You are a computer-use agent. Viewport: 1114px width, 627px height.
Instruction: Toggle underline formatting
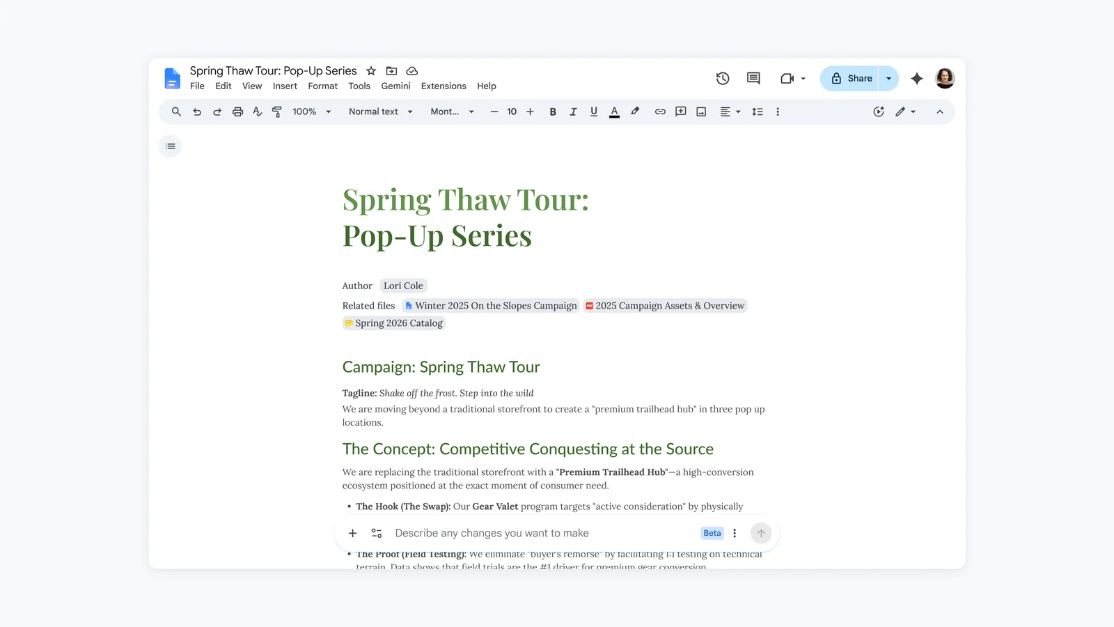[594, 111]
